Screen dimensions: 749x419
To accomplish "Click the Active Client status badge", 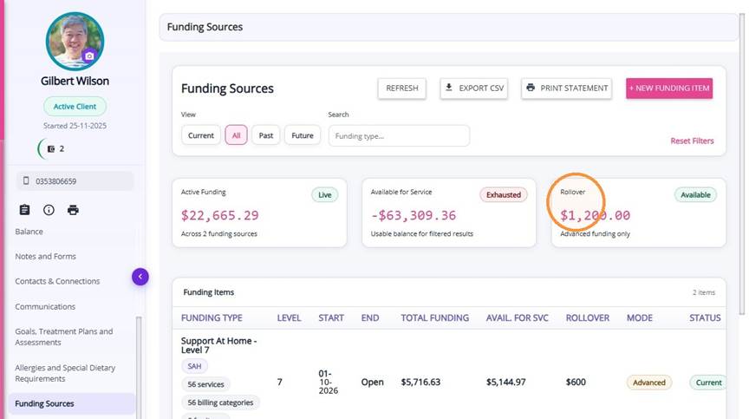I will click(x=75, y=107).
